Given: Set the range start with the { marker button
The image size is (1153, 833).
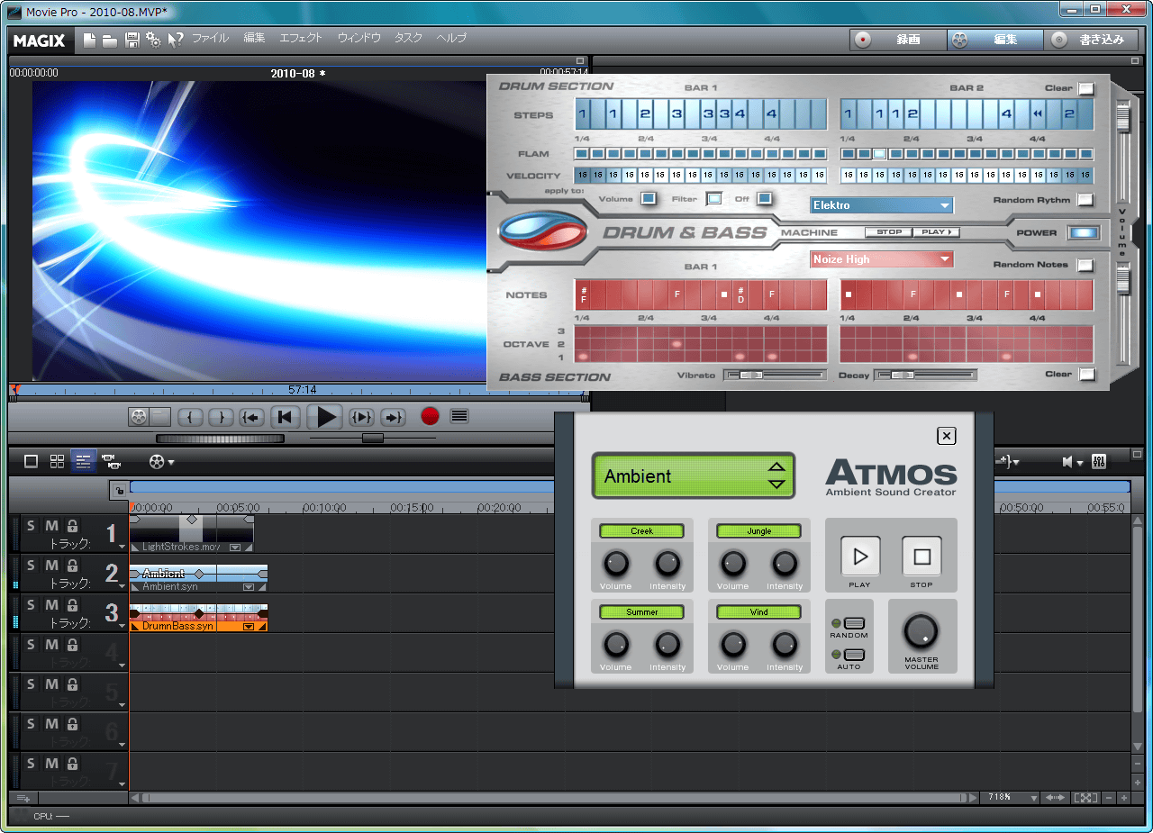Looking at the screenshot, I should point(190,417).
